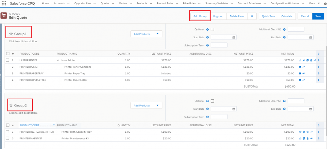
Task: Open the App Launcher grid icon
Action: coord(4,3)
